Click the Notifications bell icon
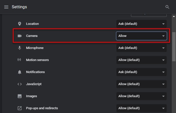This screenshot has height=113, width=176. (x=20, y=72)
